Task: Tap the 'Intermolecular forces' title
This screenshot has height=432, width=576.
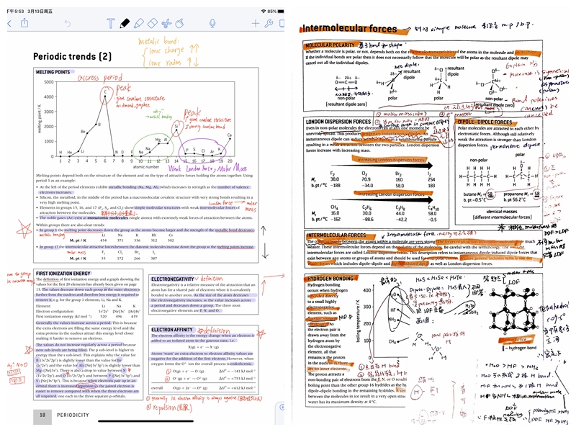Action: pos(349,29)
